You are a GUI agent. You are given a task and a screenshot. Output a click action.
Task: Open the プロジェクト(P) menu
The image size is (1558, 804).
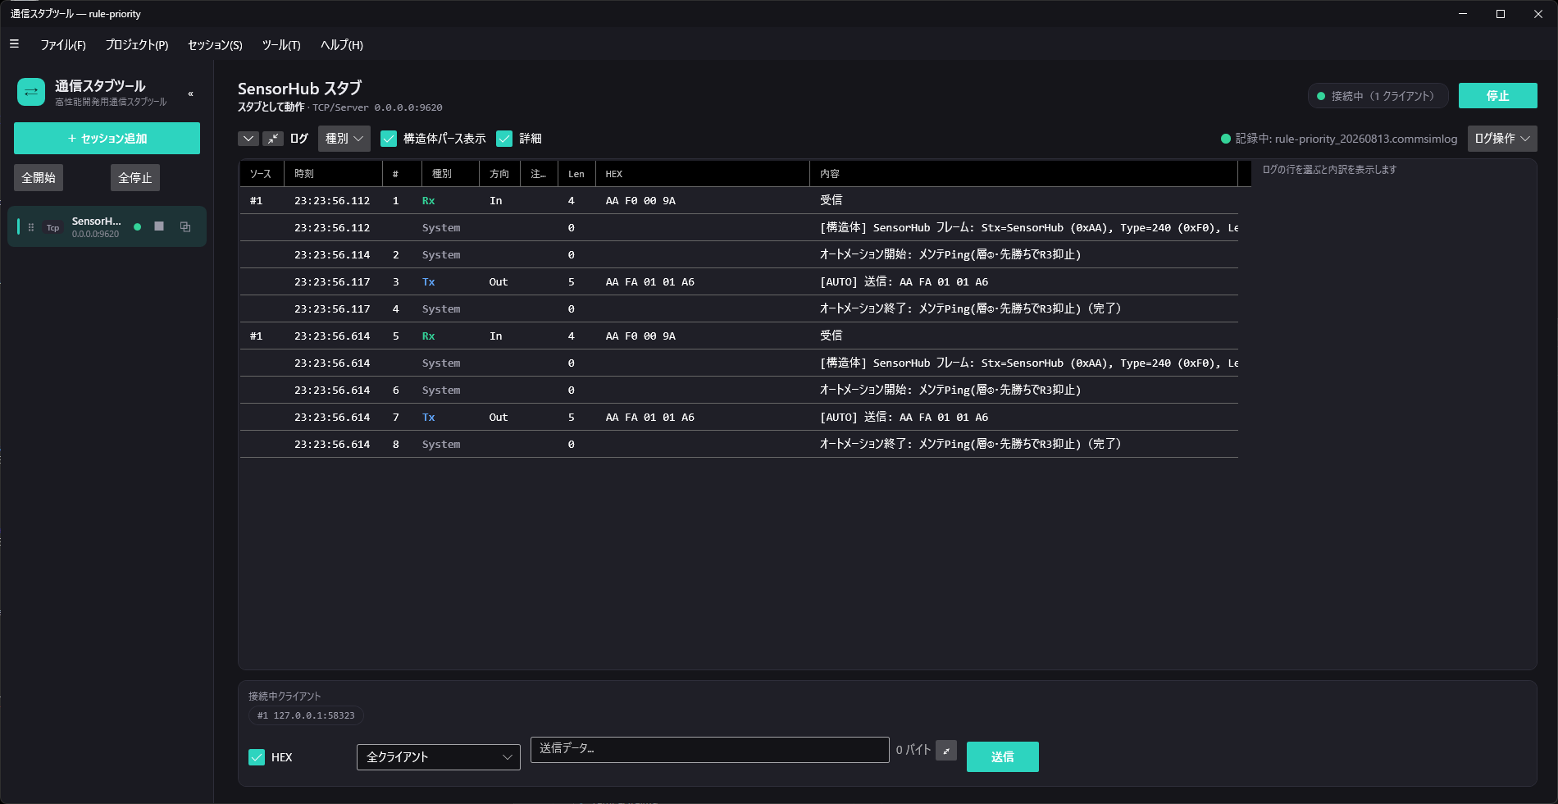(x=137, y=44)
